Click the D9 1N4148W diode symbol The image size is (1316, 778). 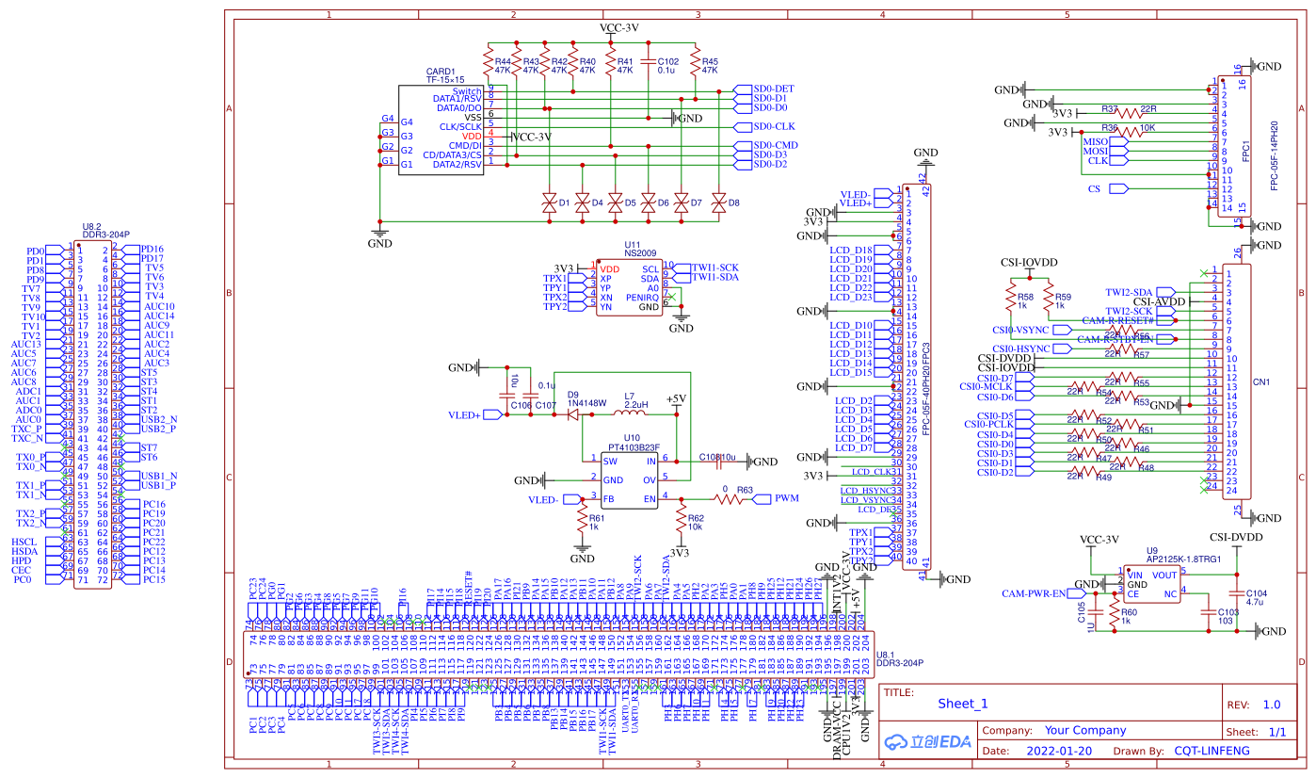[571, 414]
